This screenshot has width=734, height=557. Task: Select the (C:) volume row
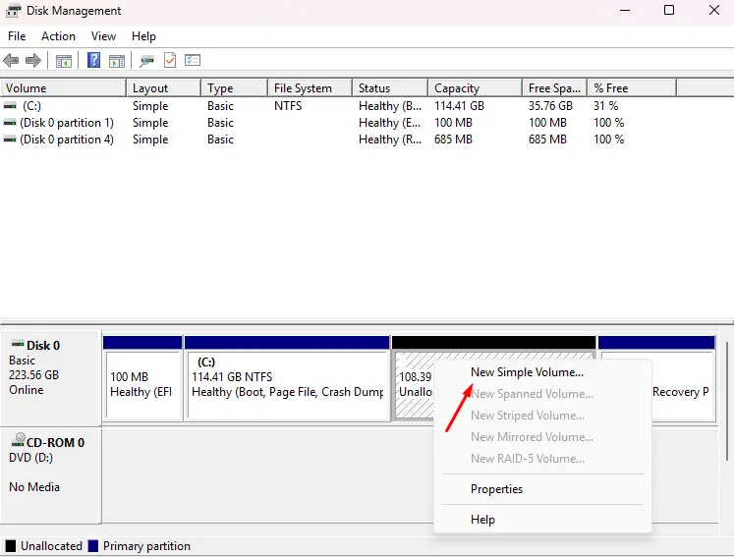pos(338,106)
